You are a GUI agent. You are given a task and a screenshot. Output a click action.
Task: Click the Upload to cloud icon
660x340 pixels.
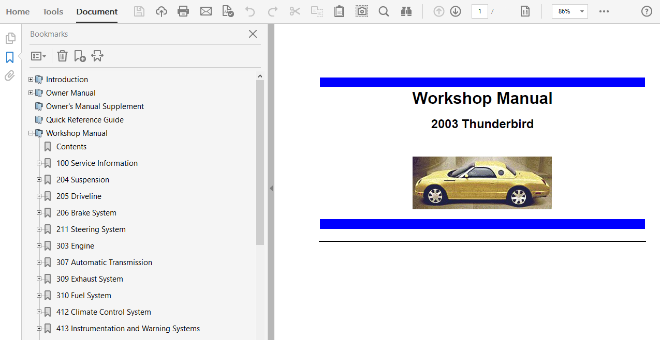click(162, 11)
